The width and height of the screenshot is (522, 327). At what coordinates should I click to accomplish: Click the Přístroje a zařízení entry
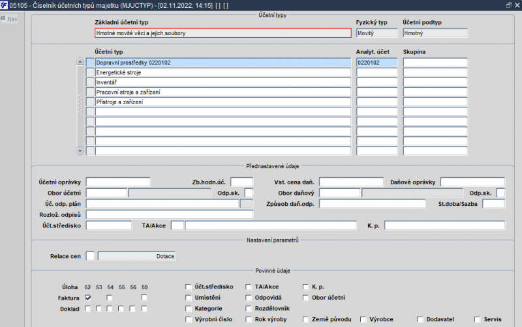point(222,102)
